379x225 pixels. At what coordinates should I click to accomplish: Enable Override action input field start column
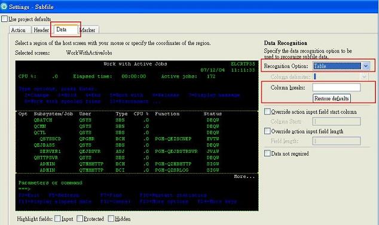[267, 112]
